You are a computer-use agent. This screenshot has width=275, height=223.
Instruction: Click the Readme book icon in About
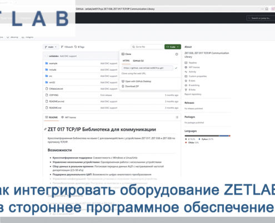point(186,63)
